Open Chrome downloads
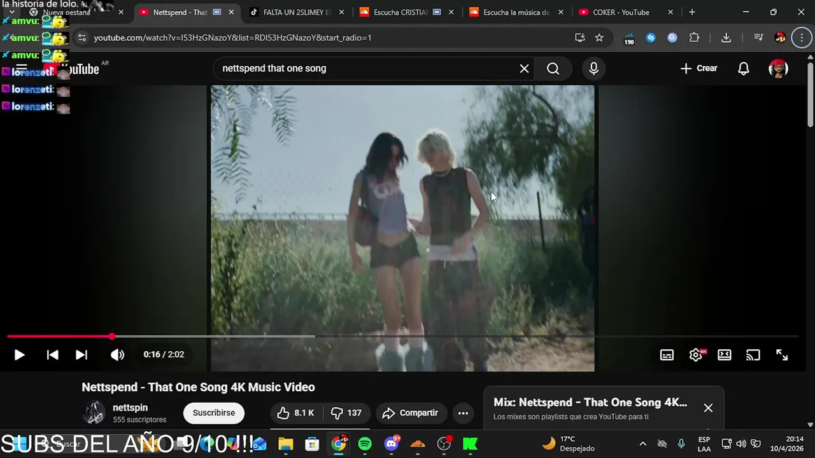 click(x=726, y=38)
